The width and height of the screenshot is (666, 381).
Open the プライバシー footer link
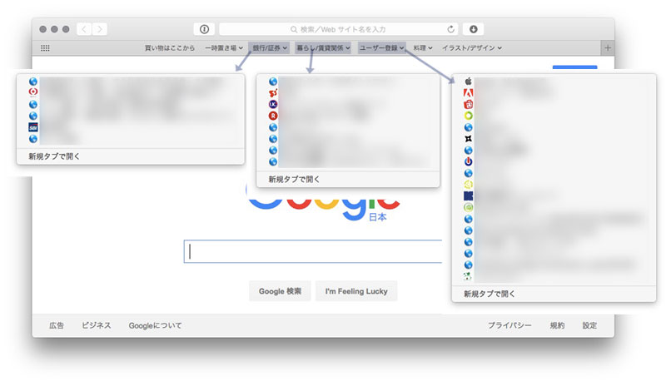(509, 325)
